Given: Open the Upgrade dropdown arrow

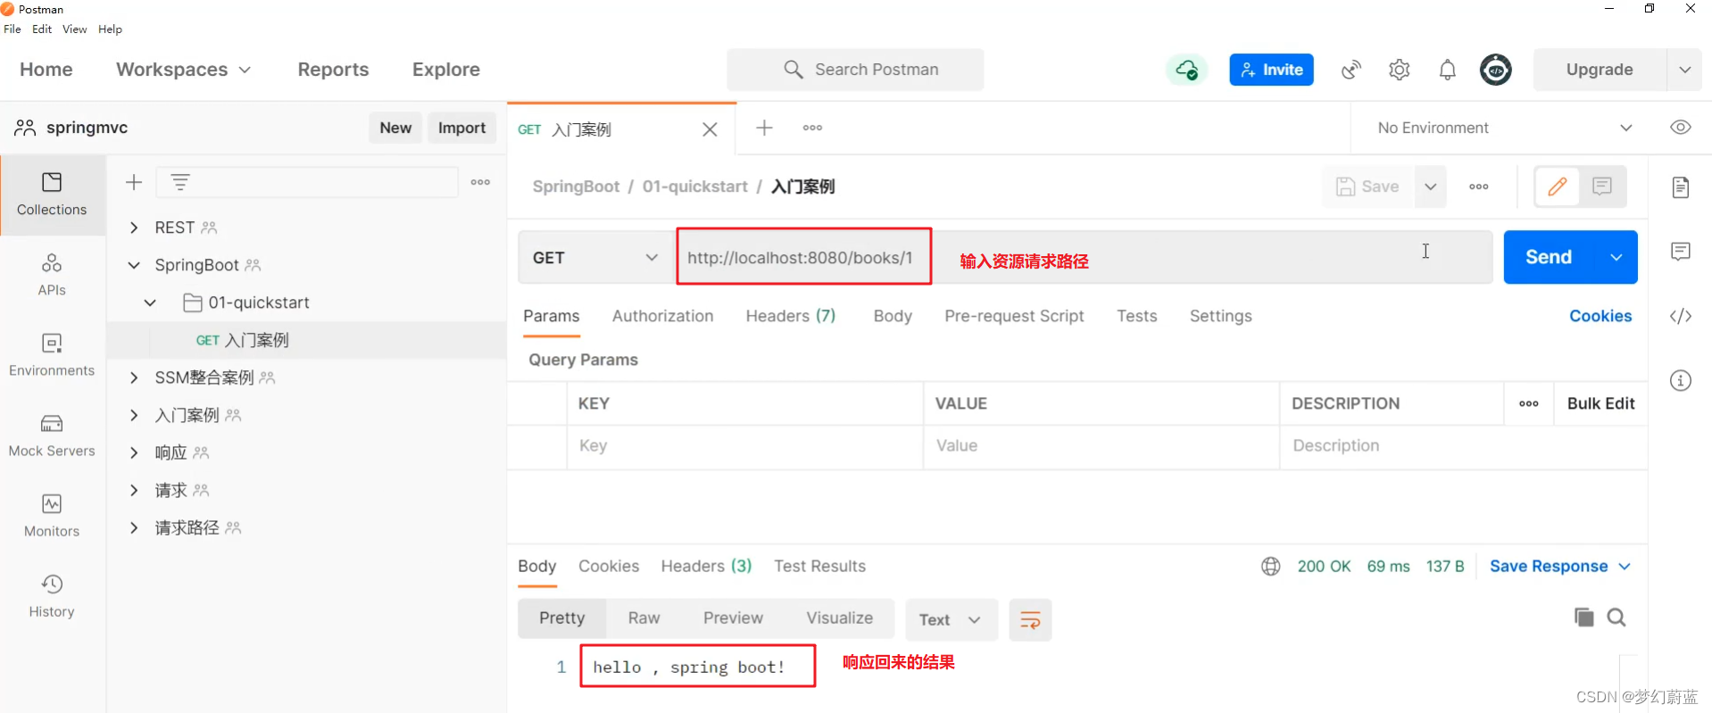Looking at the screenshot, I should 1684,70.
